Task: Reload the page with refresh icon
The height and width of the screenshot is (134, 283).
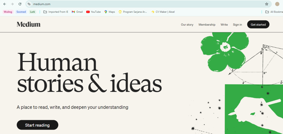Action: point(20,4)
